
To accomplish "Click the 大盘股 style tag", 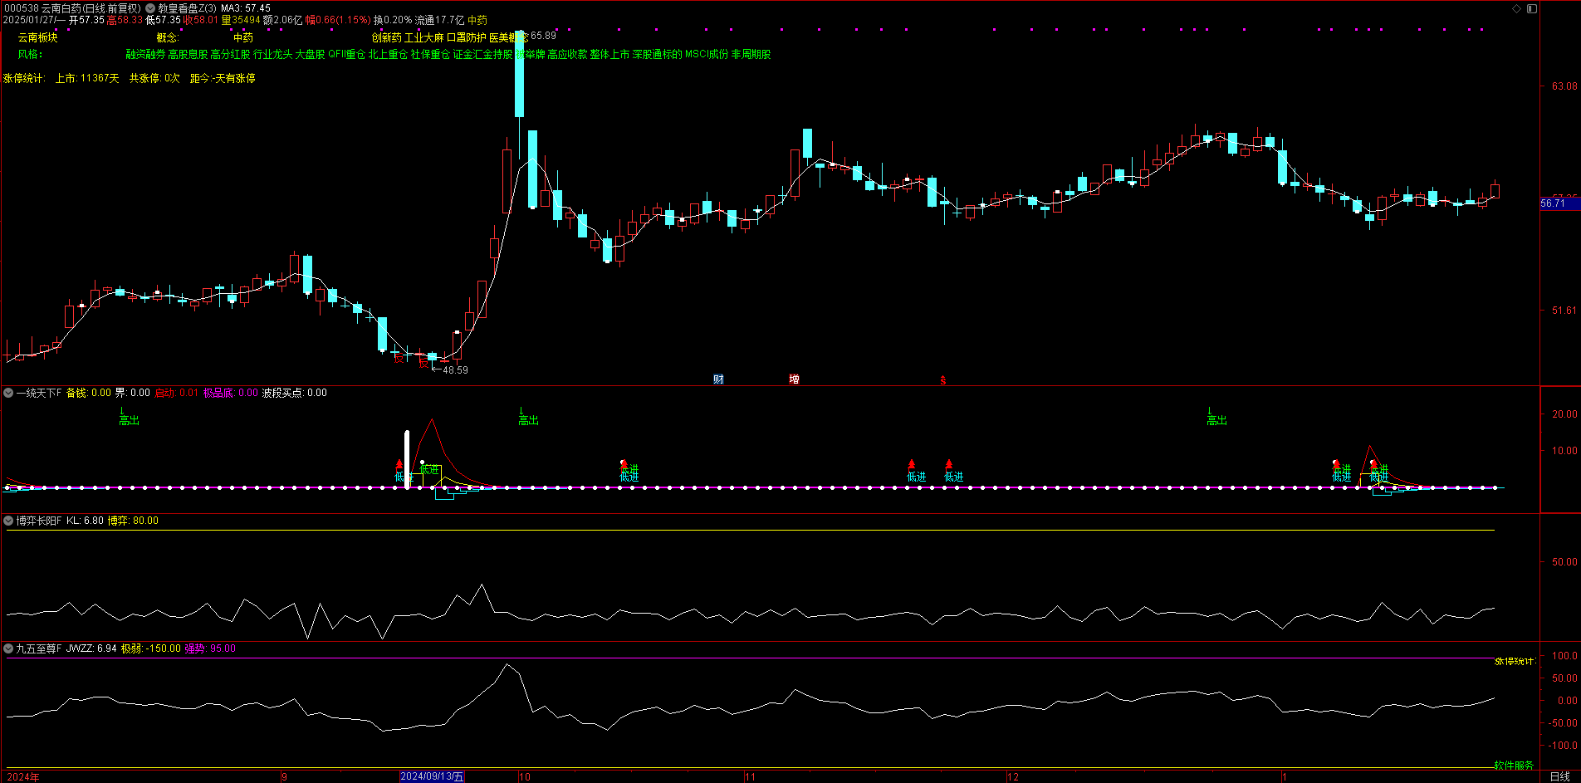I will (x=311, y=54).
